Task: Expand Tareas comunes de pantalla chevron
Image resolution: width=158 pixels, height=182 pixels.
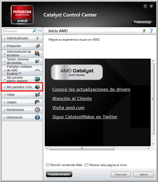Action: [x=5, y=61]
